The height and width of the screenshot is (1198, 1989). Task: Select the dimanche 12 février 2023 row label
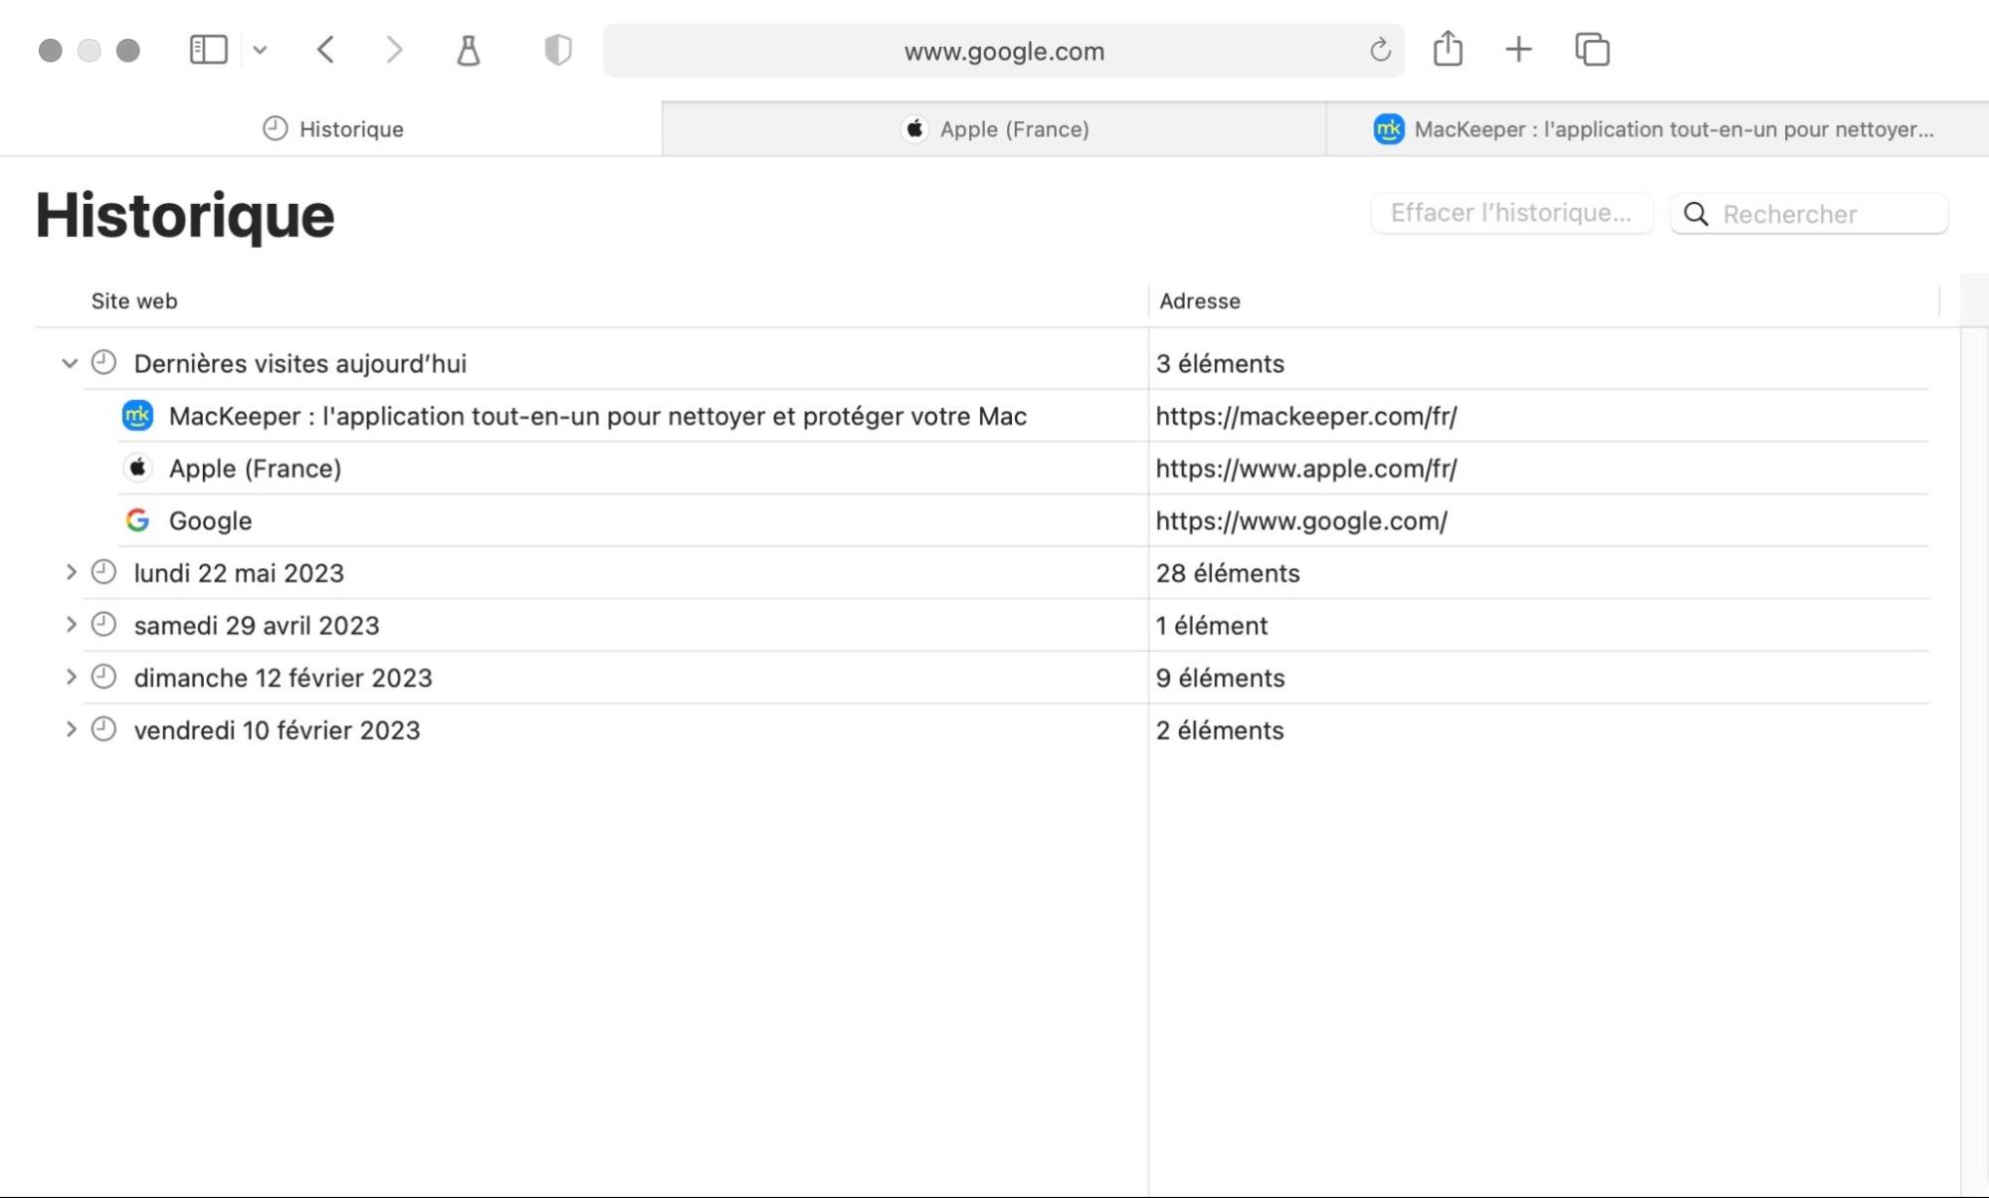tap(284, 678)
